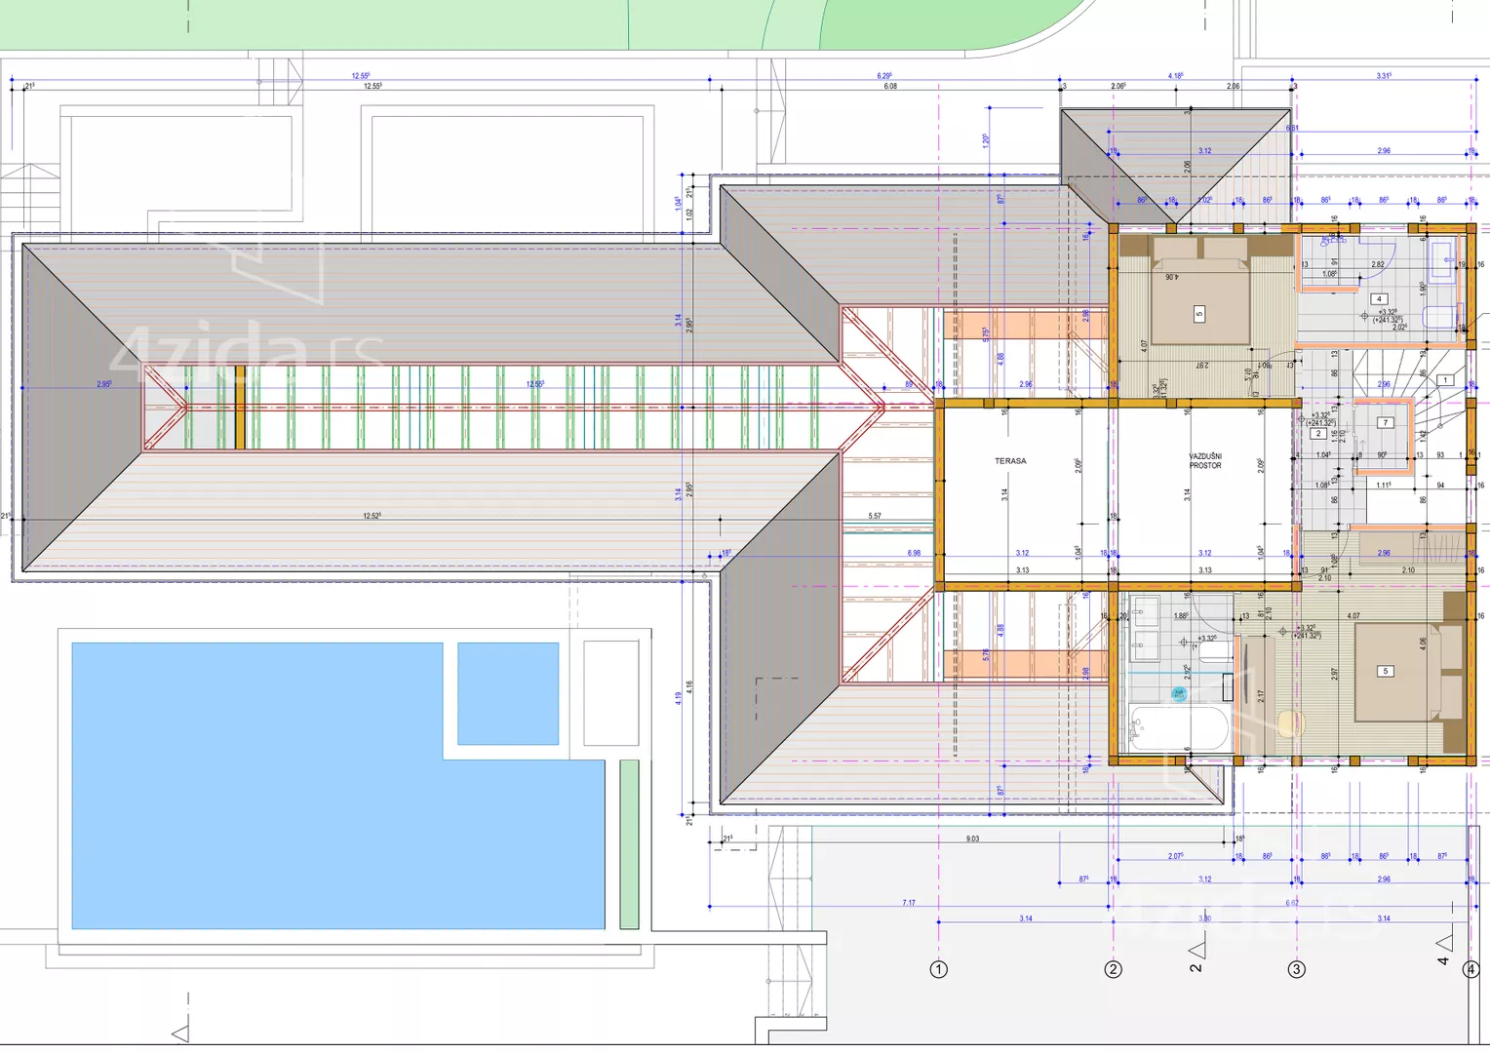Screen dimensions: 1490x1053
Task: Click room tag 7 by the staircase
Action: 1385,423
